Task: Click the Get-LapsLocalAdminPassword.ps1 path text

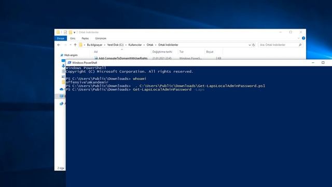Action: point(202,86)
